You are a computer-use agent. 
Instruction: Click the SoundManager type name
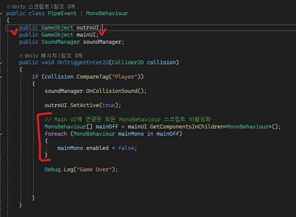pos(60,42)
